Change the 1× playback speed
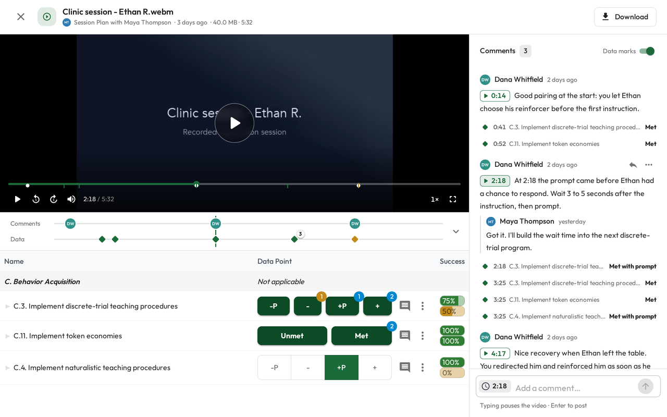The height and width of the screenshot is (417, 667). [x=435, y=199]
